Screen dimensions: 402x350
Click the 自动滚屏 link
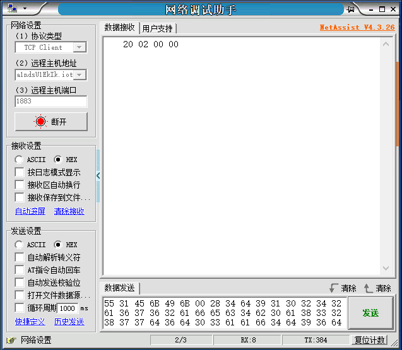click(30, 211)
